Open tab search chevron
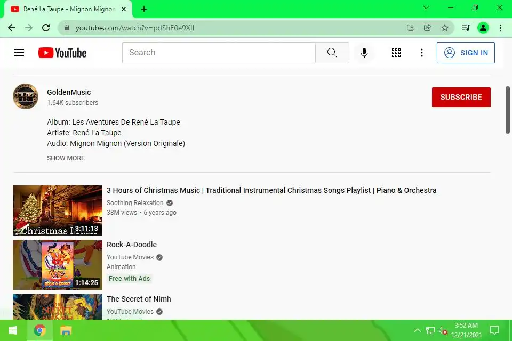512x341 pixels. (x=426, y=7)
